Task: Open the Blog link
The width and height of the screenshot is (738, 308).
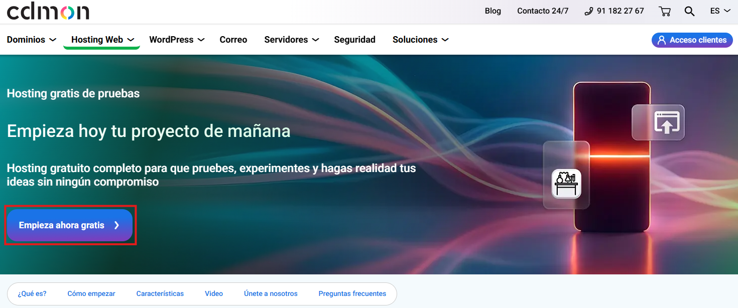Action: [493, 11]
